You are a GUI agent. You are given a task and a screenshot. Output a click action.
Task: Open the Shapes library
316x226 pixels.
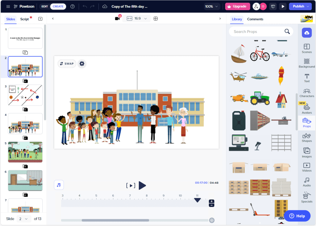[306, 138]
